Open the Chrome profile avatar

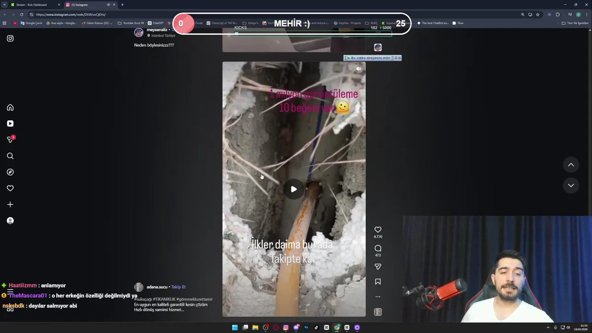pos(578,14)
